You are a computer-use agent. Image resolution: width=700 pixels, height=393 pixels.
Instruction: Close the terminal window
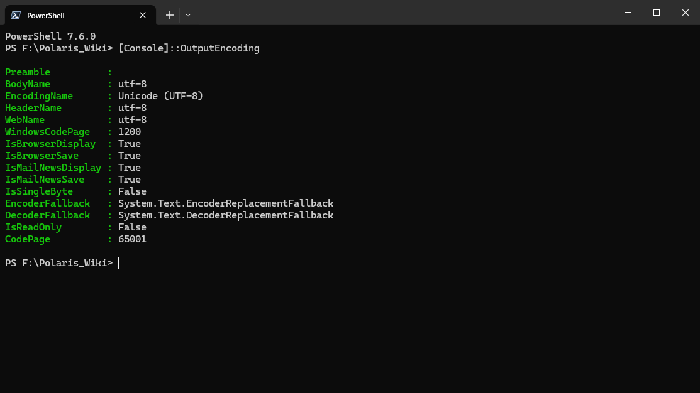[x=685, y=13]
